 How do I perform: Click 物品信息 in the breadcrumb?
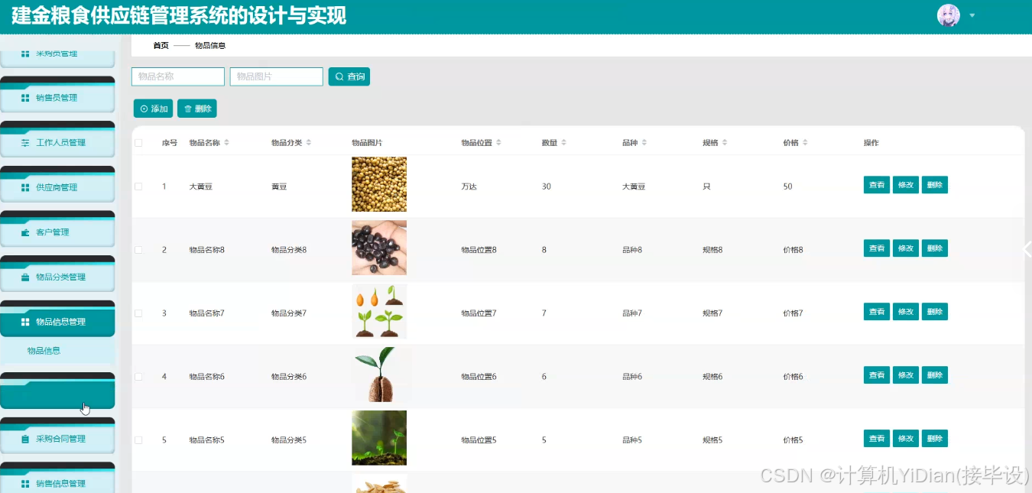pyautogui.click(x=210, y=46)
